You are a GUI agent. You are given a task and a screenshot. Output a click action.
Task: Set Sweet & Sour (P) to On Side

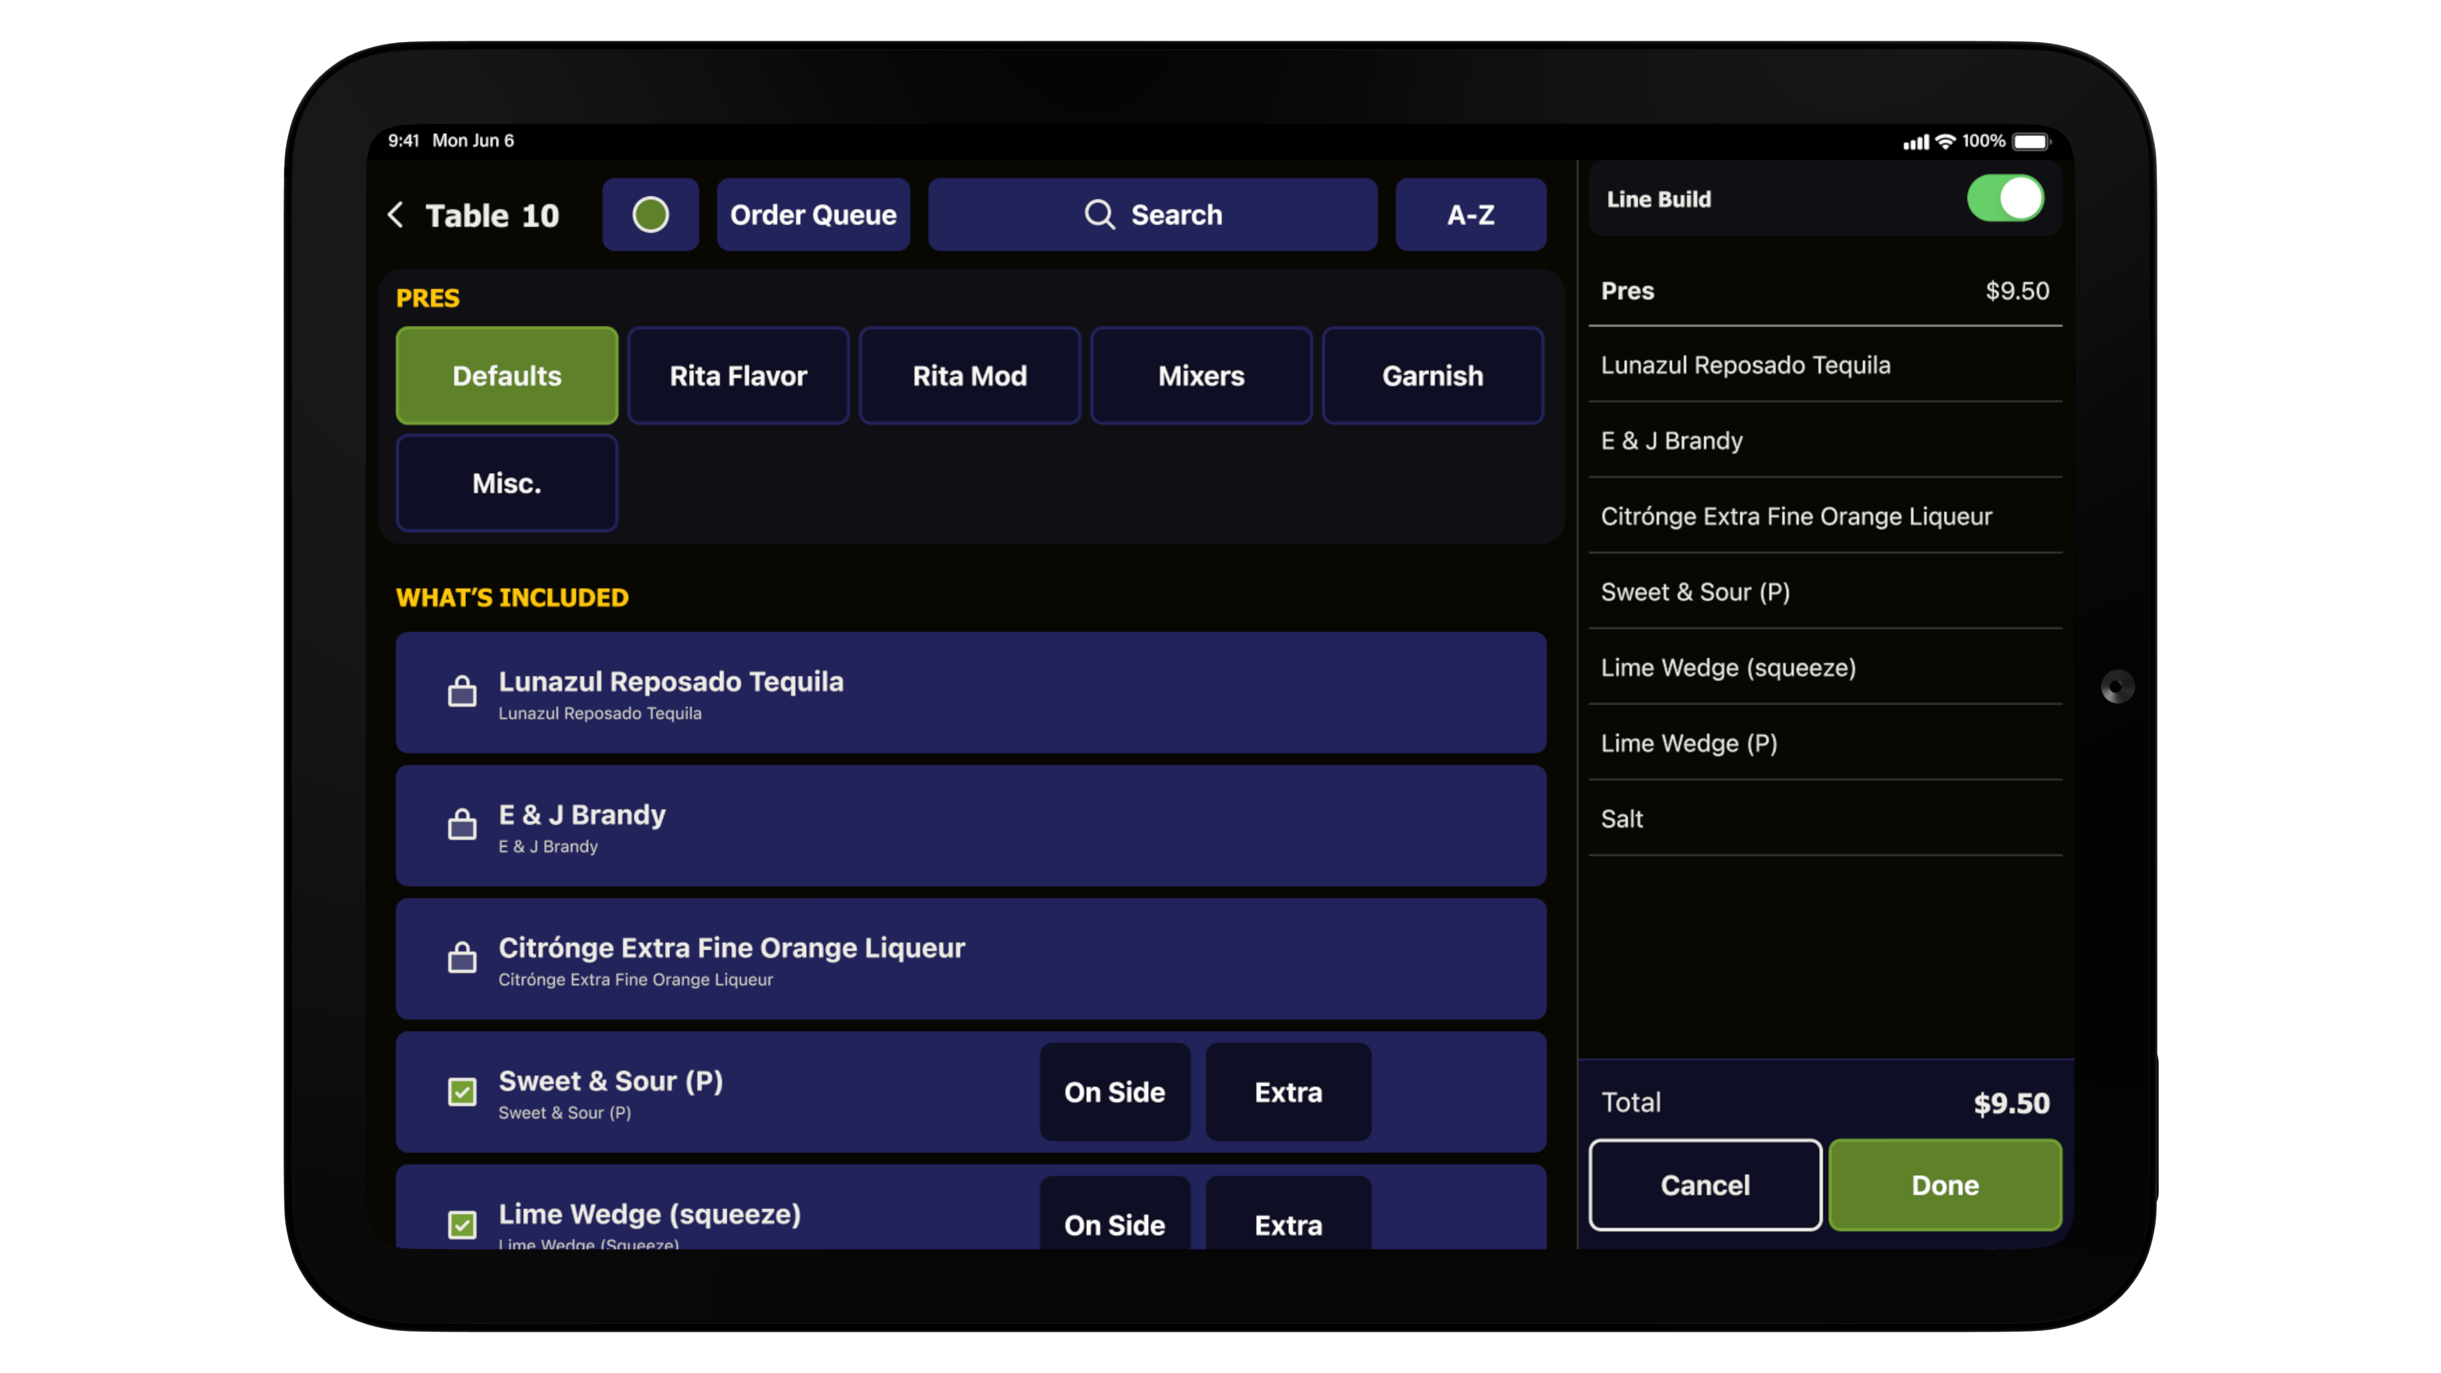click(x=1114, y=1091)
